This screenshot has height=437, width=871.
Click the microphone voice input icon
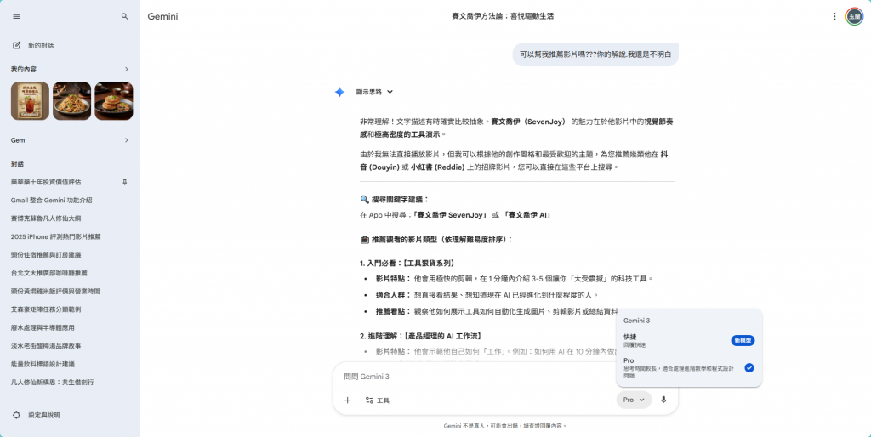click(x=663, y=400)
